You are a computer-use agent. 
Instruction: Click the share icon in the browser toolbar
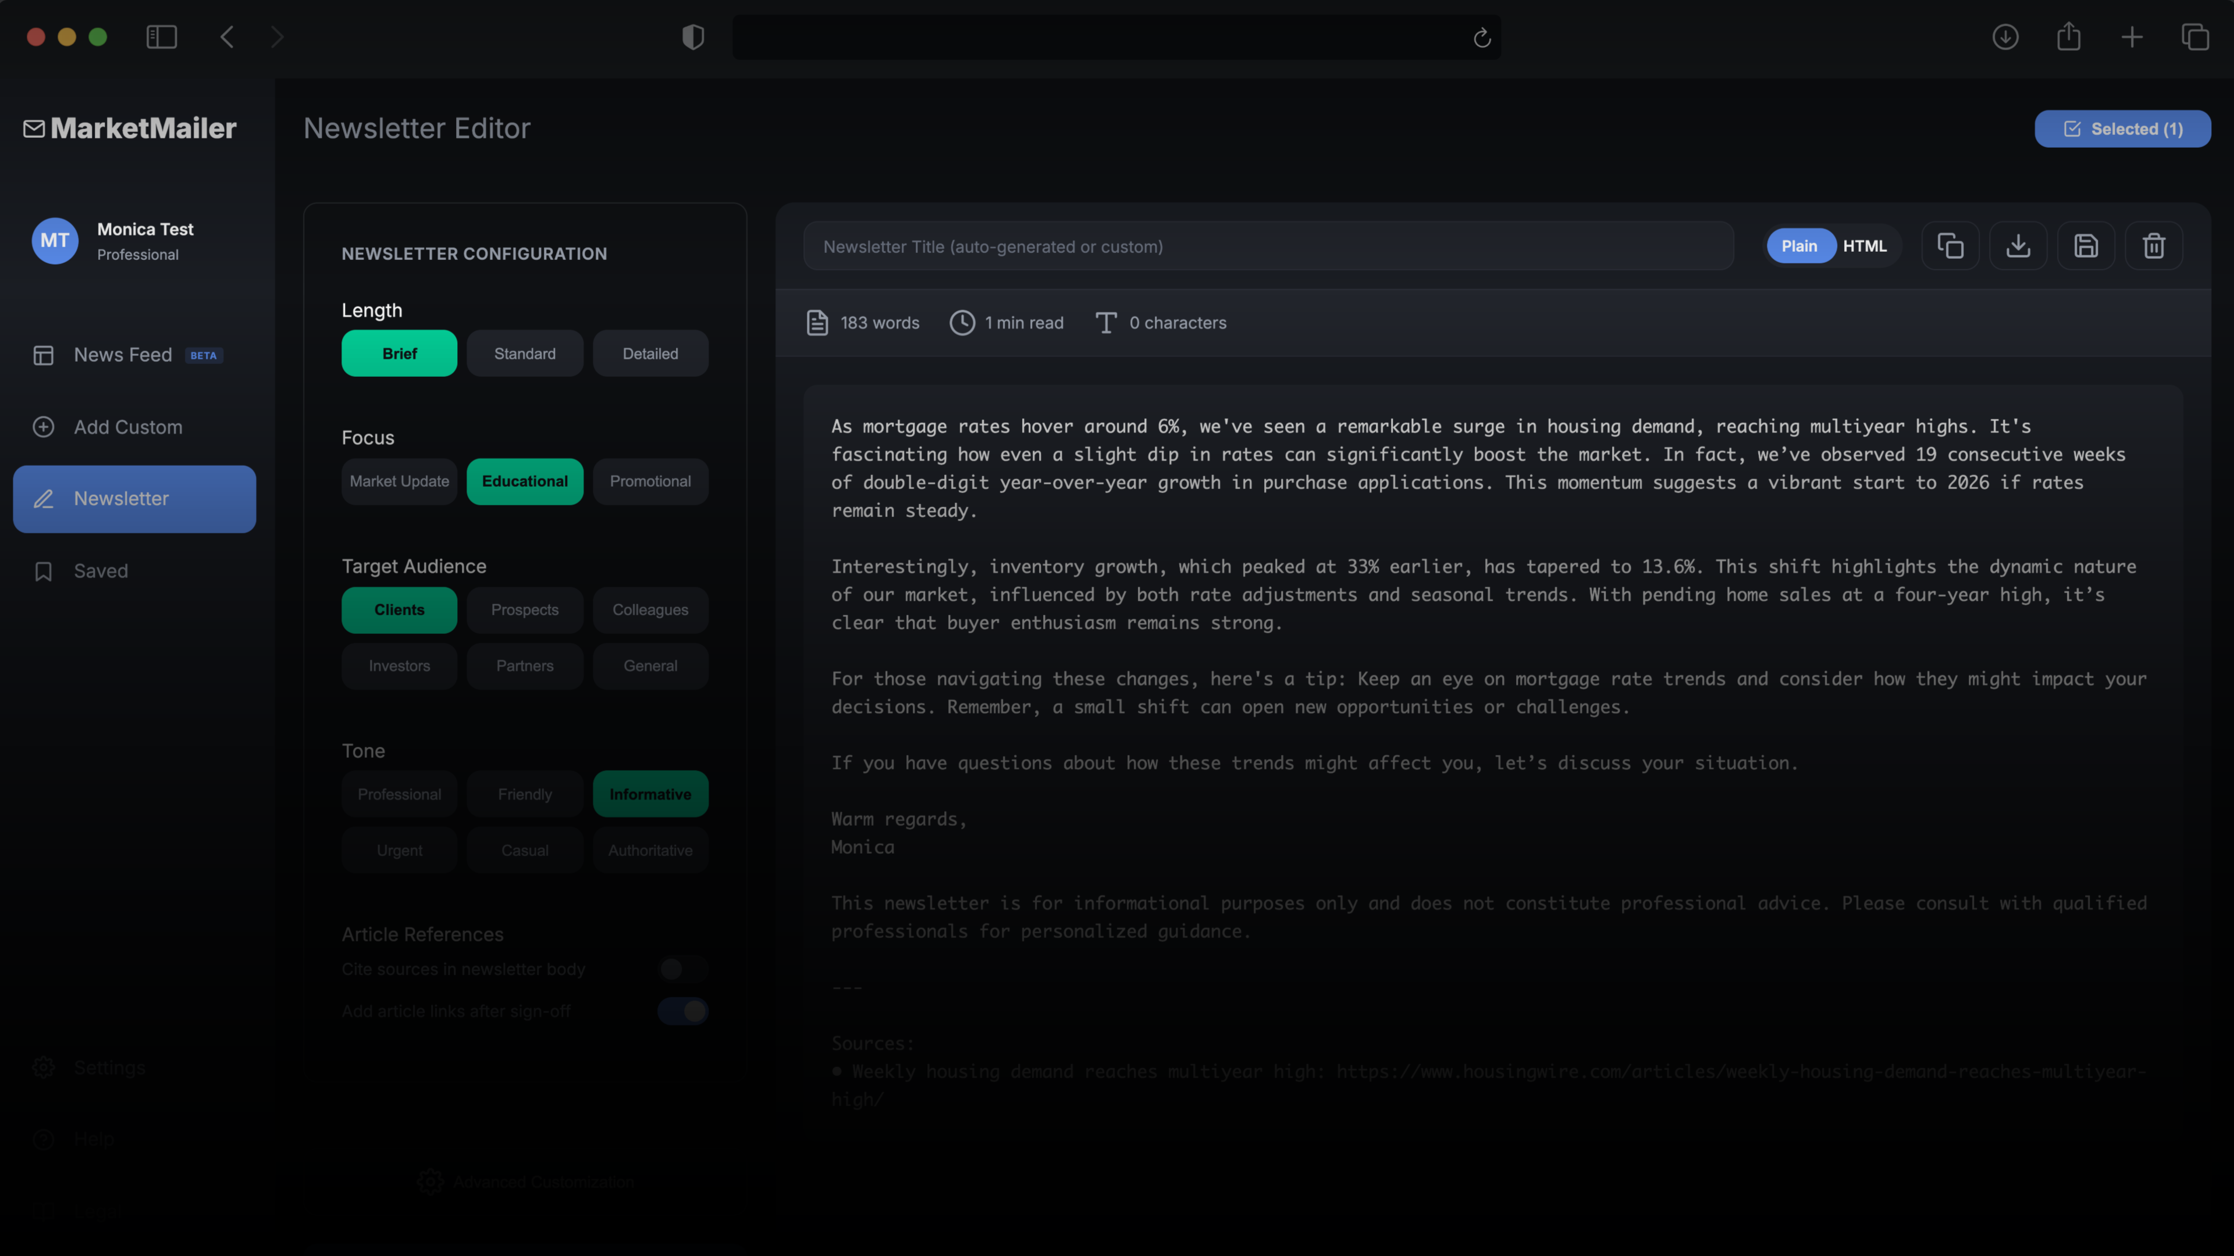tap(2069, 37)
